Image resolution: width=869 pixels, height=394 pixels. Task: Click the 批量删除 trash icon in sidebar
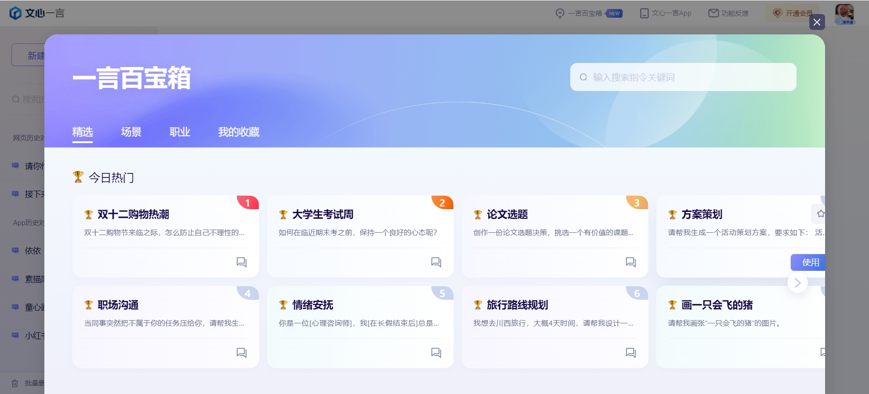pyautogui.click(x=15, y=383)
